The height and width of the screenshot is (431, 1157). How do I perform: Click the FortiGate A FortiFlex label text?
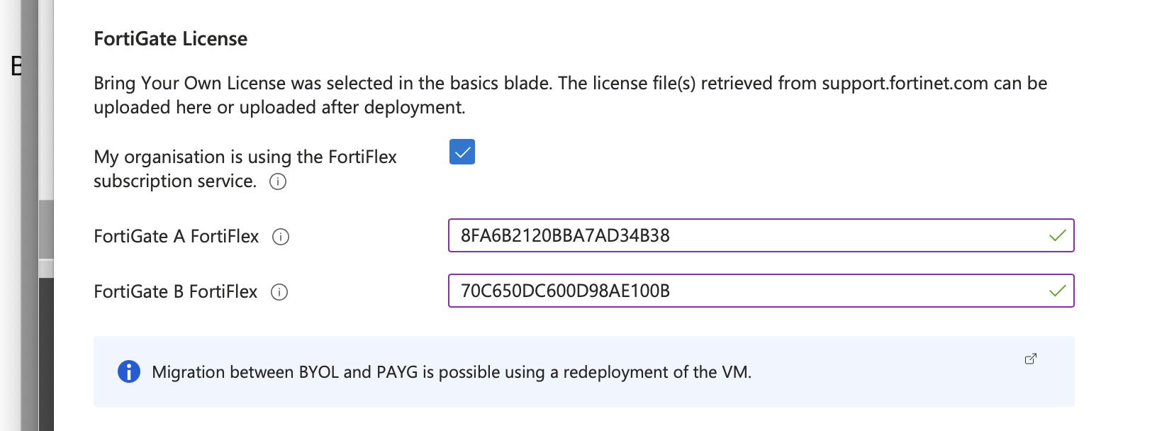click(x=176, y=236)
